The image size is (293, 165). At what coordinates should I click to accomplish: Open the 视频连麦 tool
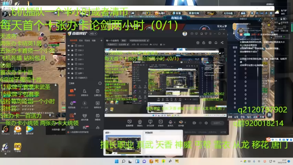[72, 104]
